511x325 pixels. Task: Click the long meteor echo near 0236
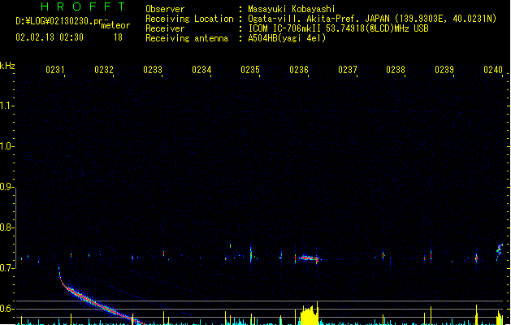310,258
